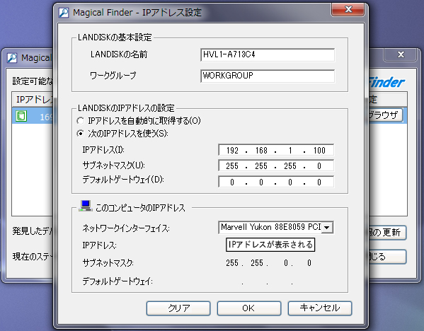Image resolution: width=424 pixels, height=331 pixels.
Task: Close the background Magical Finder window
Action: (401, 54)
